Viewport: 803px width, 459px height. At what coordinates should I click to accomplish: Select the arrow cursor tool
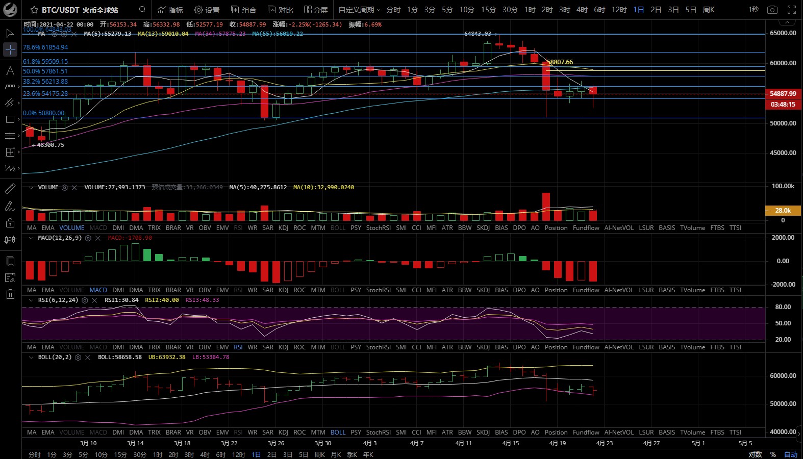coord(10,34)
